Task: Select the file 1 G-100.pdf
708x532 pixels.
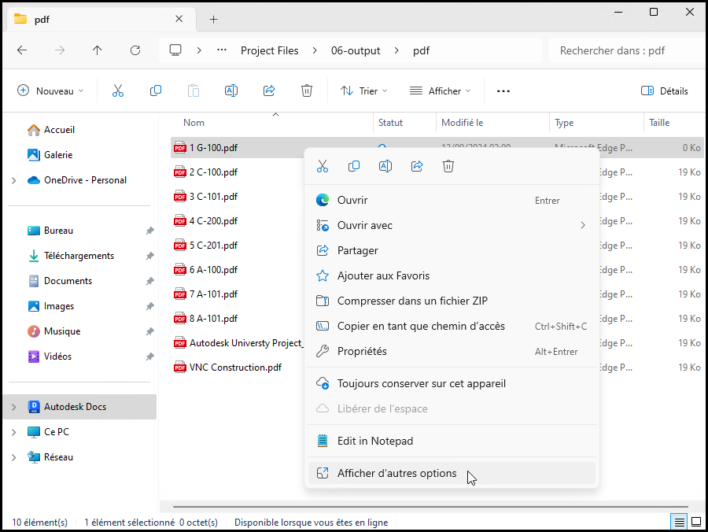Action: [213, 148]
